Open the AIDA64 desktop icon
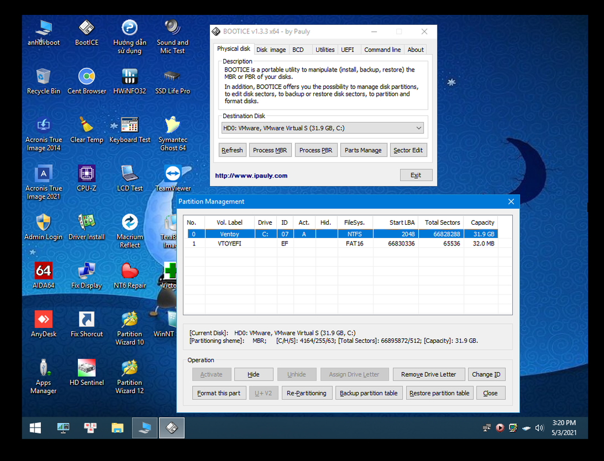The image size is (604, 461). click(x=43, y=275)
